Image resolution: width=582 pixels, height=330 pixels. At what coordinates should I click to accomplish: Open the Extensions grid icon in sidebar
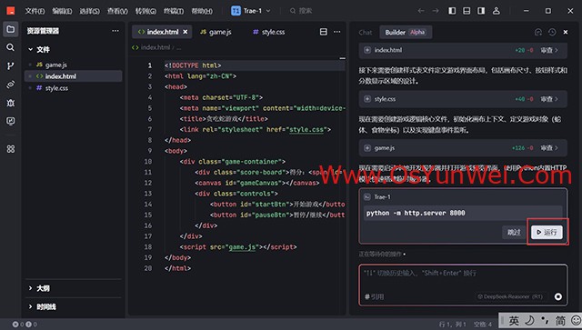coord(10,149)
